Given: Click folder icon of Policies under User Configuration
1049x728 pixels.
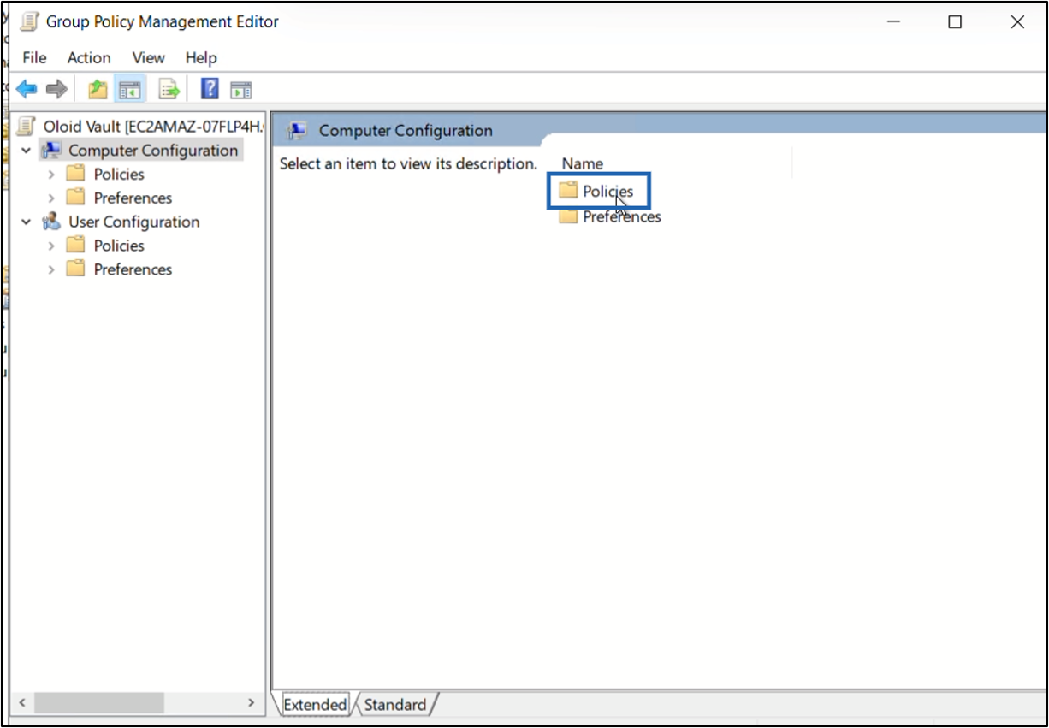Looking at the screenshot, I should pos(76,246).
